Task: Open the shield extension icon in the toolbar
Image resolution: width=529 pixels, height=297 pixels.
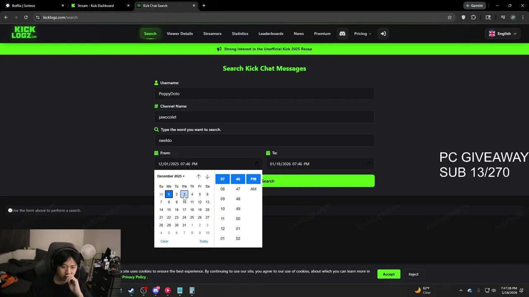Action: coord(463,17)
